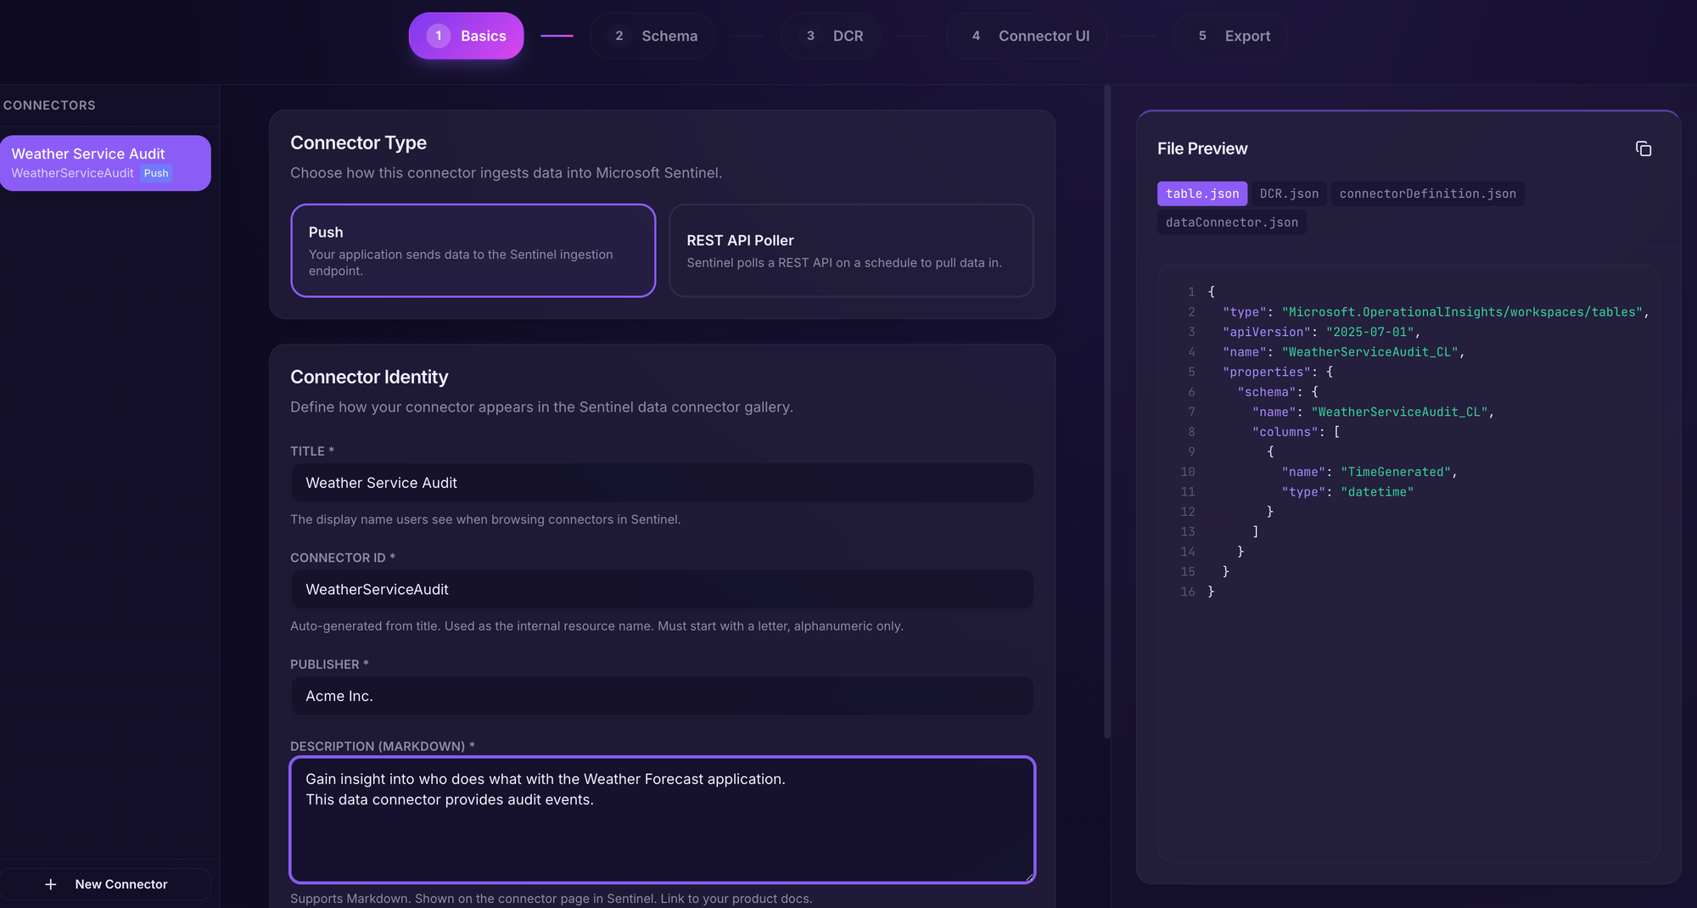Copy the file preview contents
The height and width of the screenshot is (908, 1697).
[1643, 149]
